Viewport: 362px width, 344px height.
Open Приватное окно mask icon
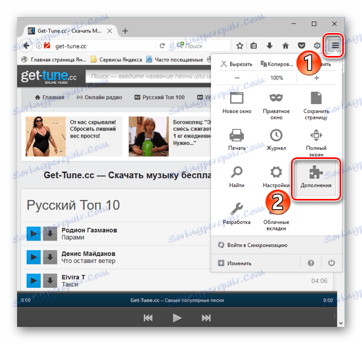point(276,106)
